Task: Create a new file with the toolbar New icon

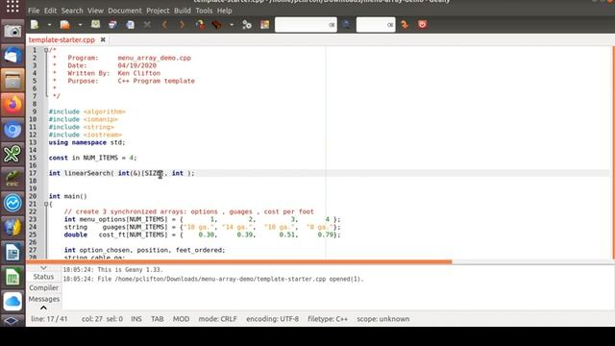Action: (x=35, y=25)
